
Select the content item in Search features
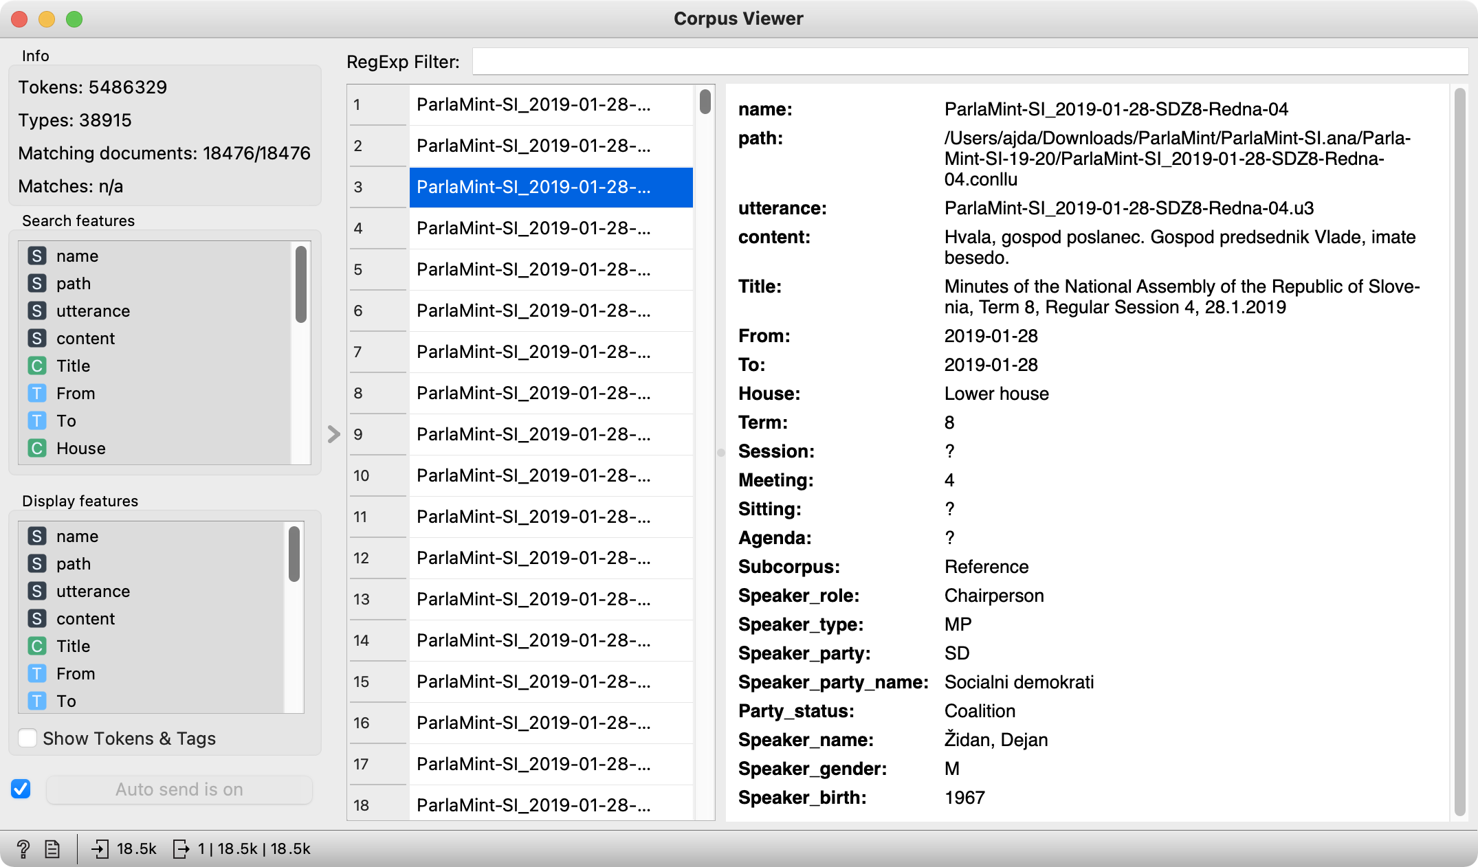(x=86, y=339)
